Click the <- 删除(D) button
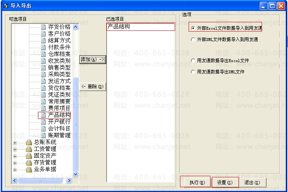 pos(93,87)
